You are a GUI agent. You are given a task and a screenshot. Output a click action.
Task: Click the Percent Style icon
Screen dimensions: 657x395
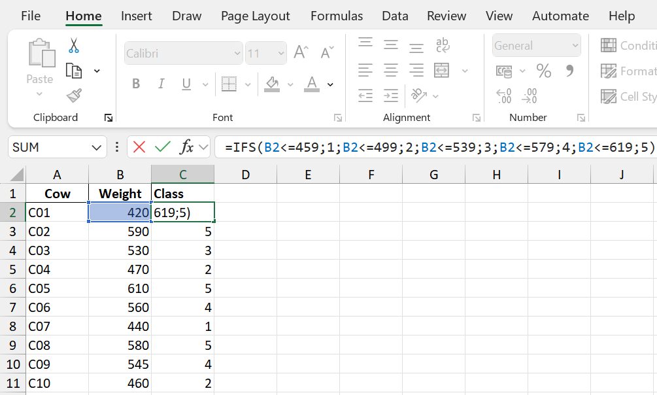coord(543,71)
